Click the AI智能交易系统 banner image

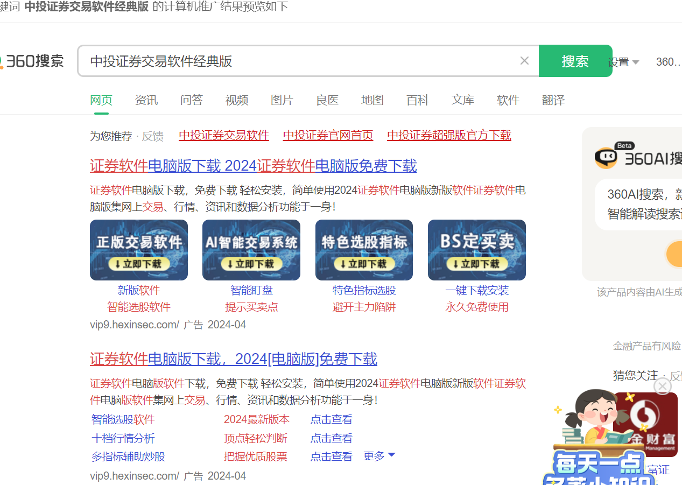coord(251,250)
